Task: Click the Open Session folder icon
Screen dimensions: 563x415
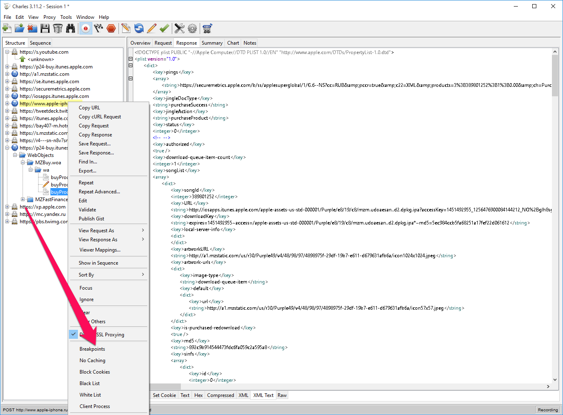Action: 19,28
